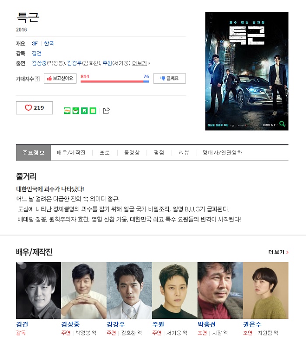The image size is (306, 345).
Task: Click the green Keep bookmark share icon
Action: (x=84, y=110)
